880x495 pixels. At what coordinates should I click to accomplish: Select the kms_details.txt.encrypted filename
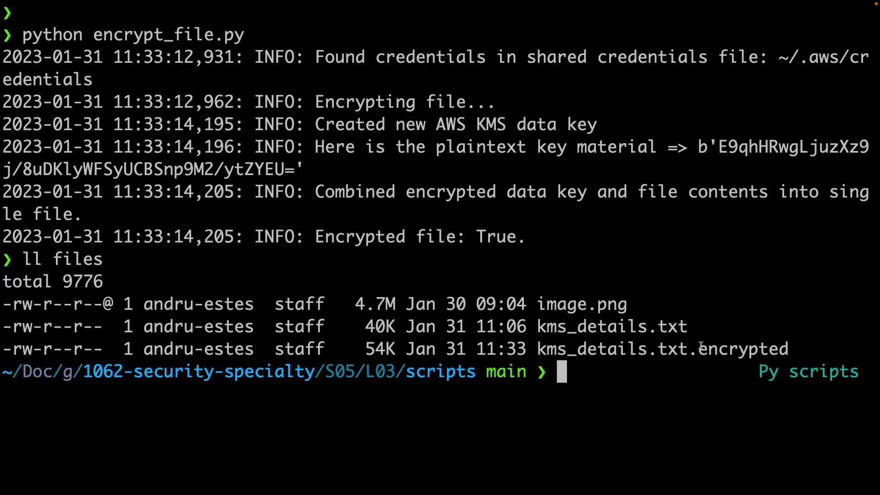point(662,349)
